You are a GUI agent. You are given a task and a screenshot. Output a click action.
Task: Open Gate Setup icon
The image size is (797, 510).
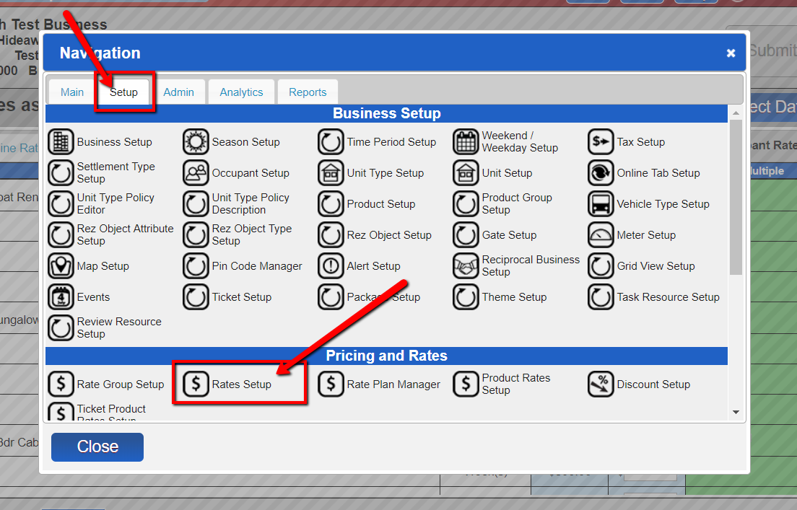[x=466, y=234]
